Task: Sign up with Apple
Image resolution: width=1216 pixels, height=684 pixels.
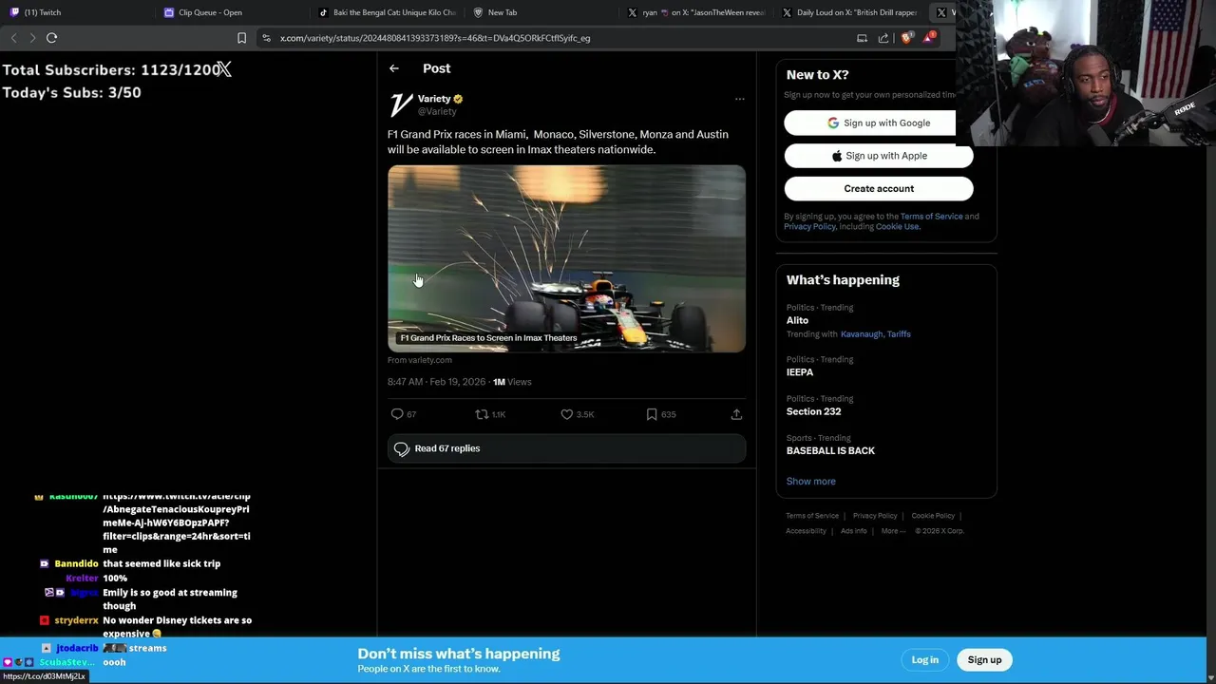Action: pos(878,156)
